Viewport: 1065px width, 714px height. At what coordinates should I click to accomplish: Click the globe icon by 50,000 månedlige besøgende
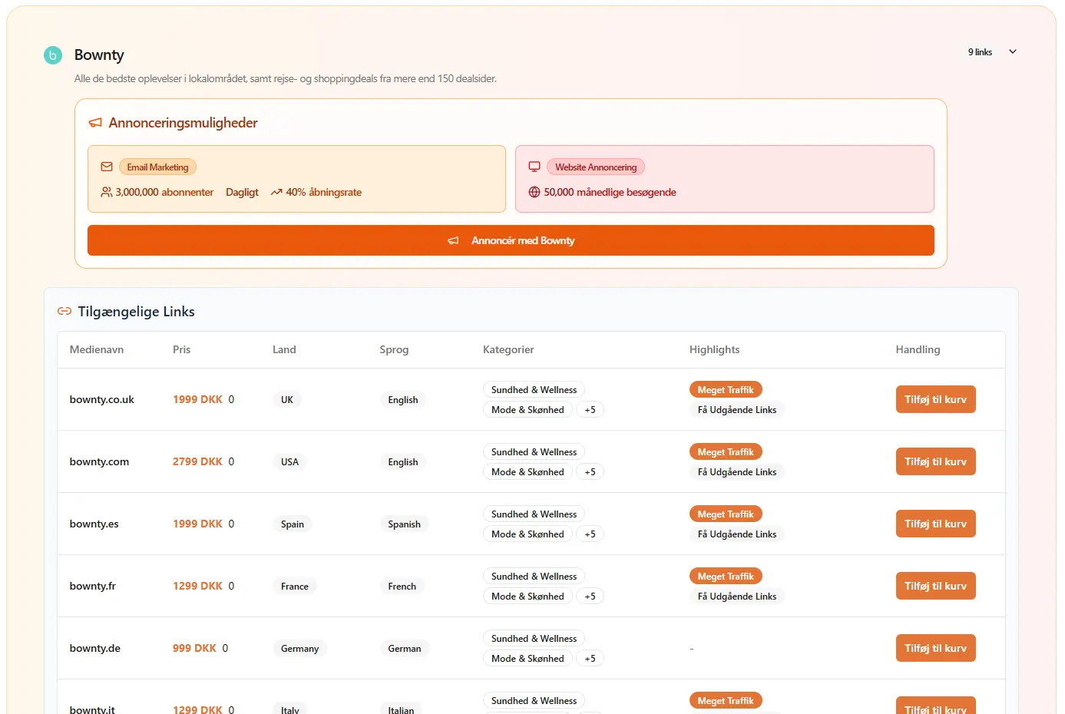tap(534, 192)
